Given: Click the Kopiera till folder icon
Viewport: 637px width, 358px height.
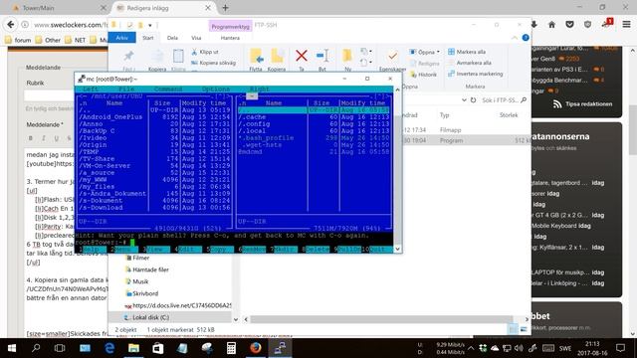Looking at the screenshot, I should pyautogui.click(x=277, y=56).
